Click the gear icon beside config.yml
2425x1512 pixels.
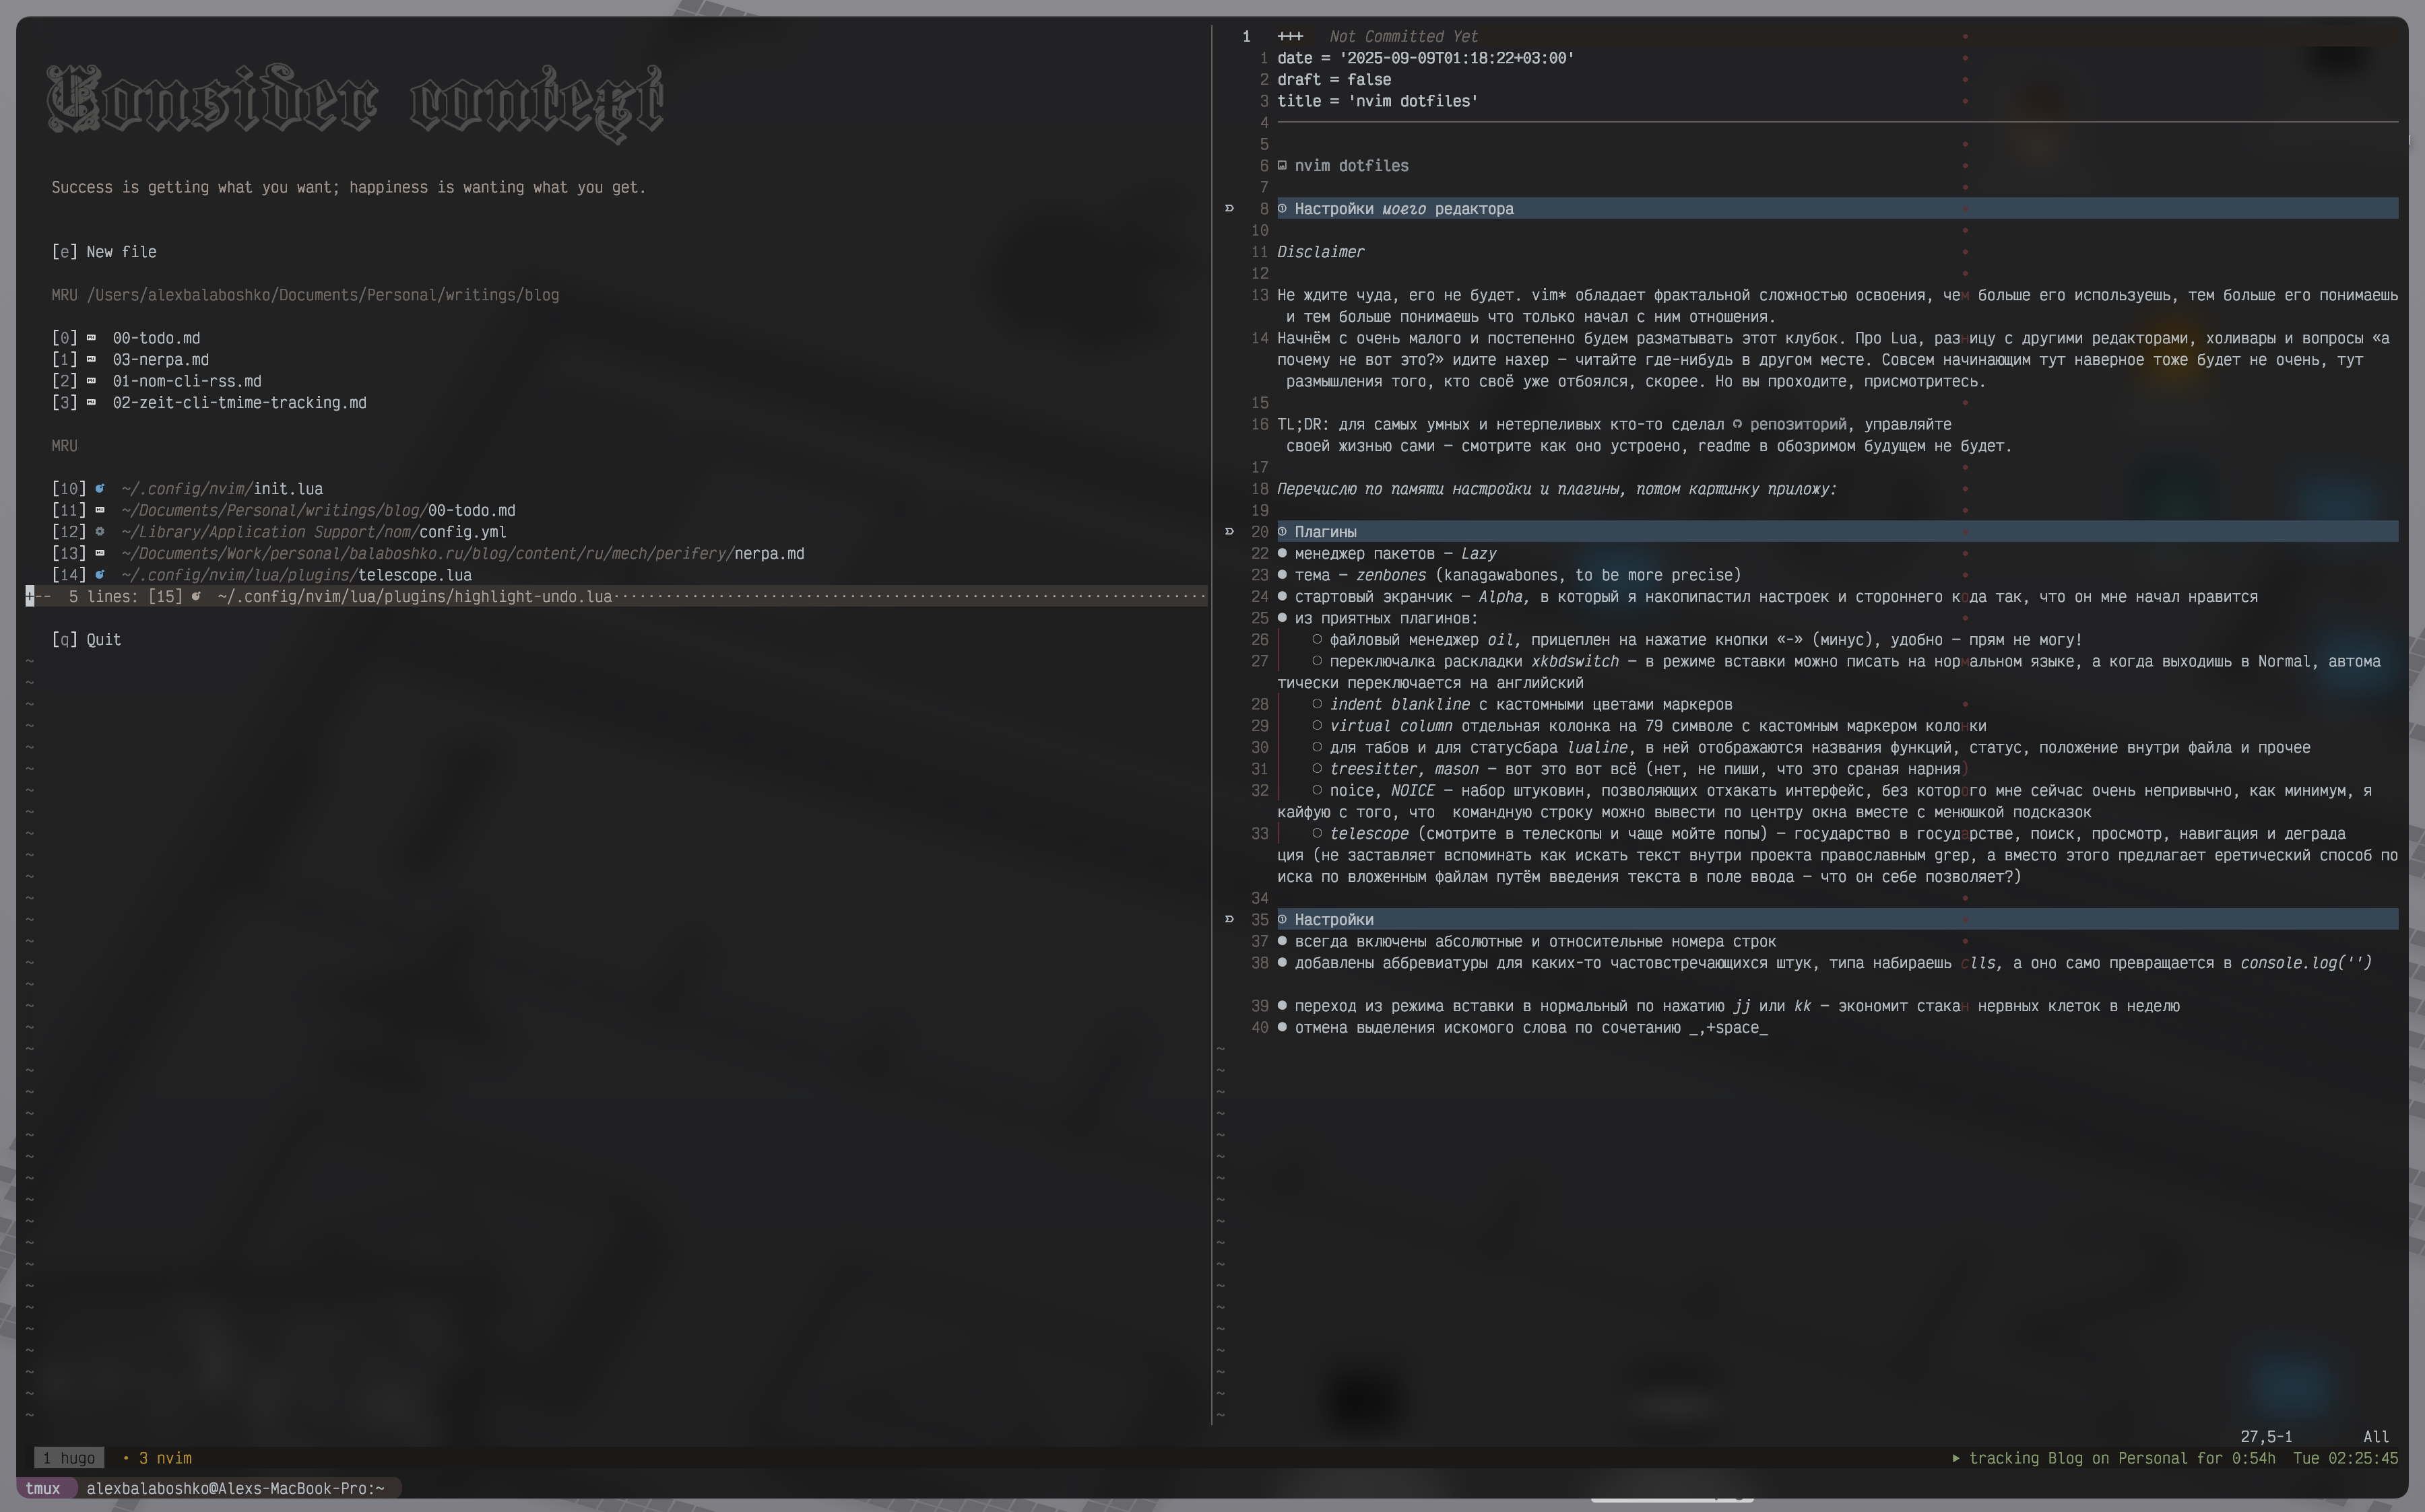coord(99,532)
